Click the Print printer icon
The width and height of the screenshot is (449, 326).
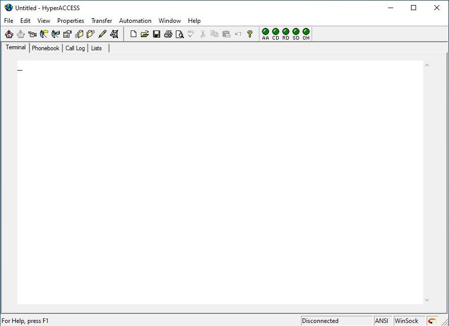point(168,34)
